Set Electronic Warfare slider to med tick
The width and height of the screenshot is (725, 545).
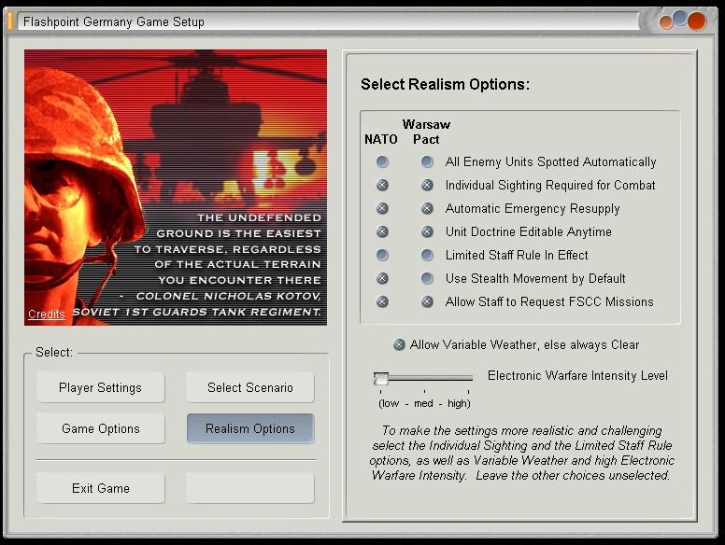pyautogui.click(x=424, y=379)
